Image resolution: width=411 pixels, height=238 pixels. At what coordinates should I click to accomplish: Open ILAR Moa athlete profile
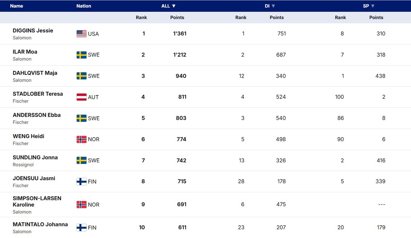coord(25,52)
